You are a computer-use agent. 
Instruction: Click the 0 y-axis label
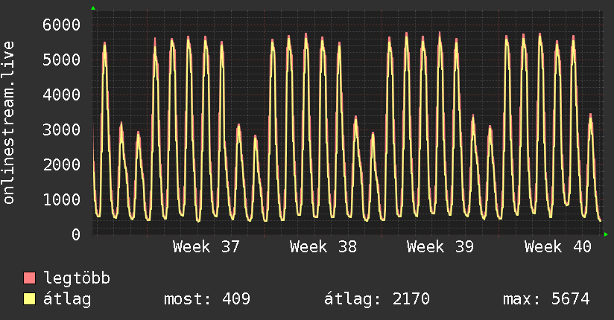[x=76, y=234]
